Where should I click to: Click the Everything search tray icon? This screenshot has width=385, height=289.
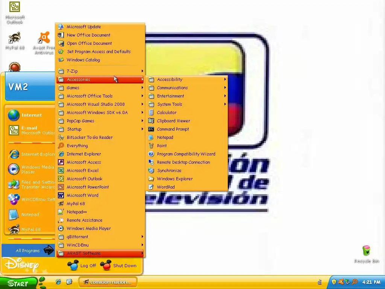click(355, 282)
